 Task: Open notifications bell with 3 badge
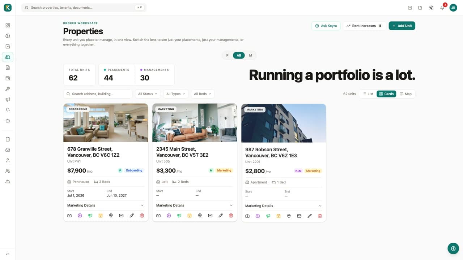pyautogui.click(x=442, y=8)
